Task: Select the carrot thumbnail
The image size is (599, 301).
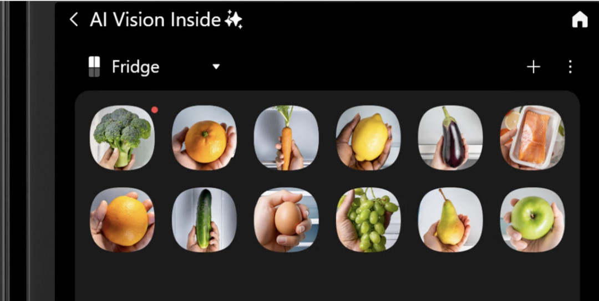Action: click(x=286, y=138)
